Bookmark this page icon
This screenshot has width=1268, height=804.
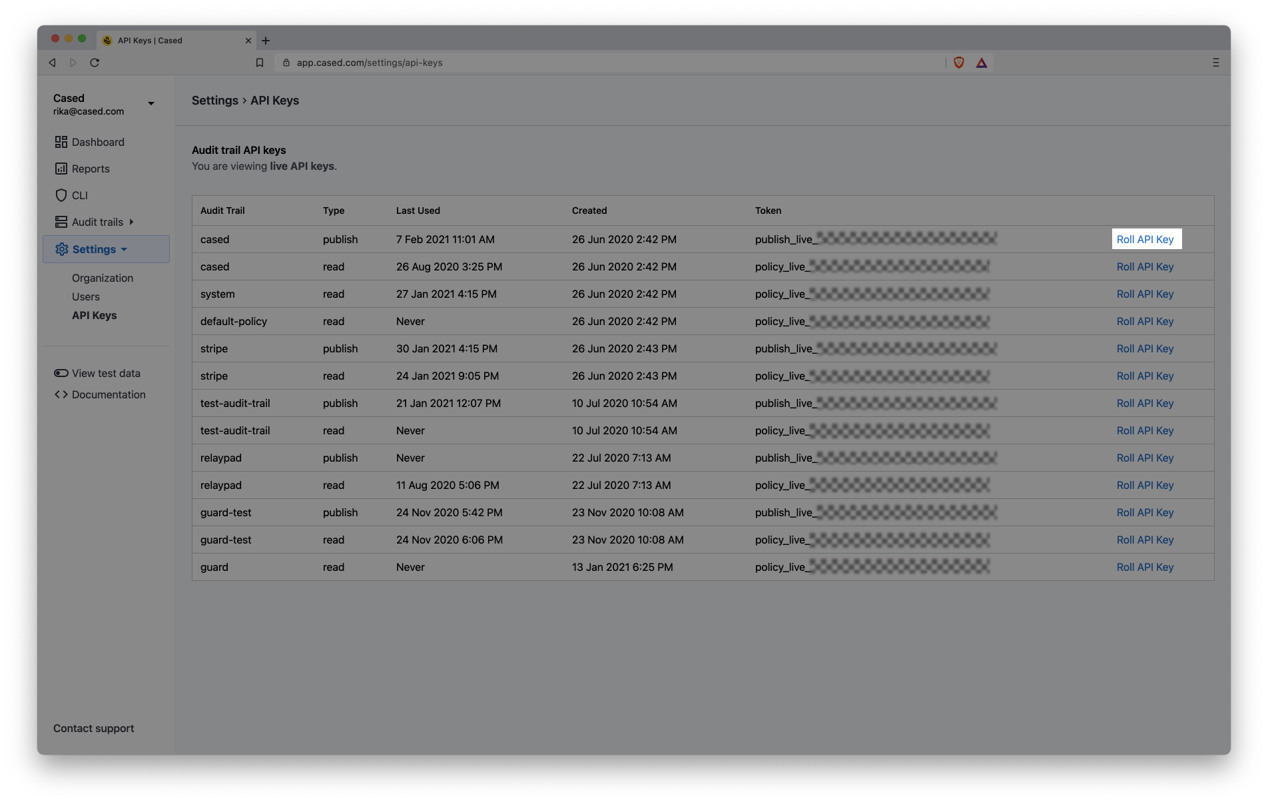[x=260, y=63]
